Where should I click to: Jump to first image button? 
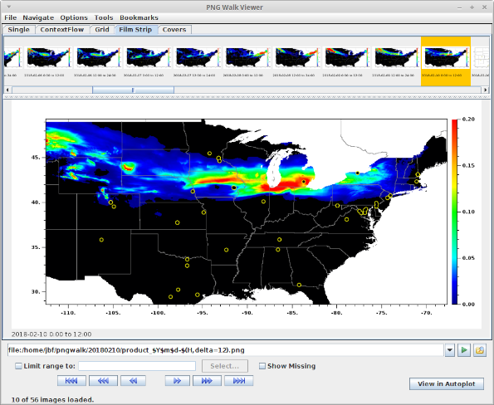71,381
